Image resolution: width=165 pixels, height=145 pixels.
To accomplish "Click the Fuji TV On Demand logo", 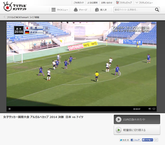I will click(15, 7).
